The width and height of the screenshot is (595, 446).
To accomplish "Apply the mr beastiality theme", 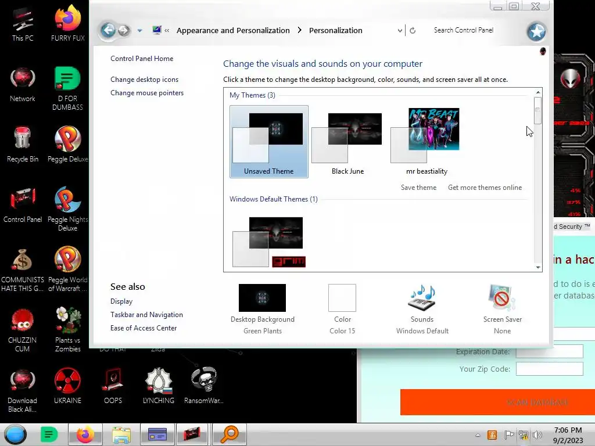I will tap(426, 142).
